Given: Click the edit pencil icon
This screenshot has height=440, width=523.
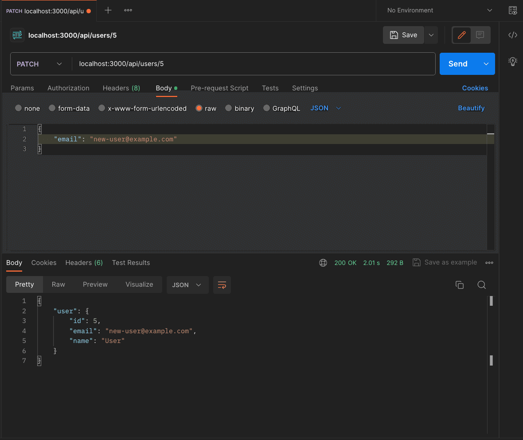Looking at the screenshot, I should (x=461, y=35).
